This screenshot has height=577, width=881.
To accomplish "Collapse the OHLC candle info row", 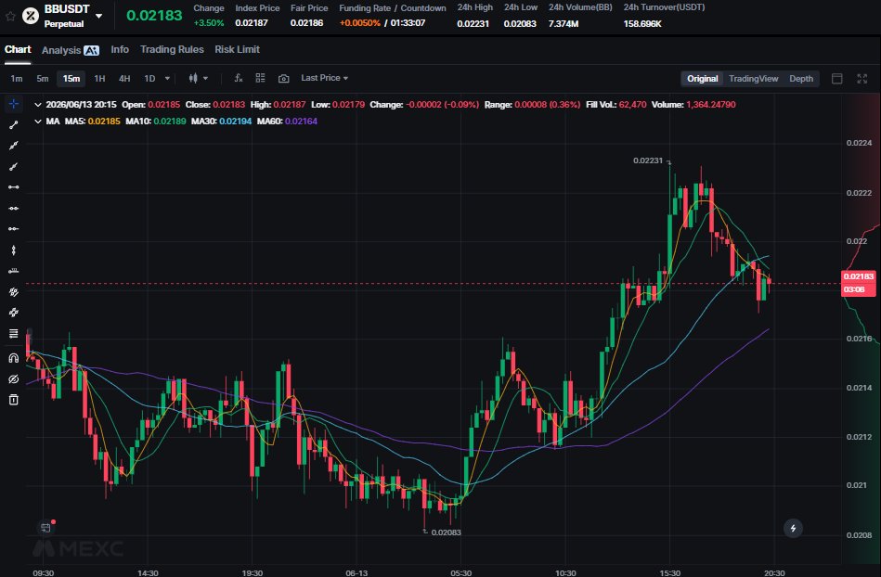I will (38, 105).
